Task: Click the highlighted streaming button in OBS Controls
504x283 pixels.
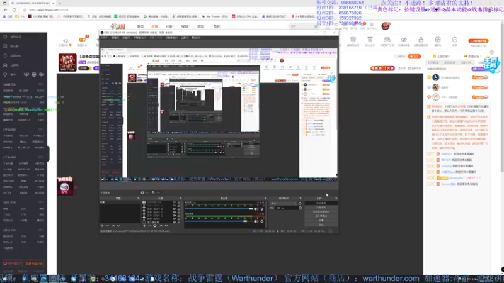Action: [x=321, y=203]
